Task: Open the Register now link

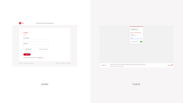Action: [41, 58]
